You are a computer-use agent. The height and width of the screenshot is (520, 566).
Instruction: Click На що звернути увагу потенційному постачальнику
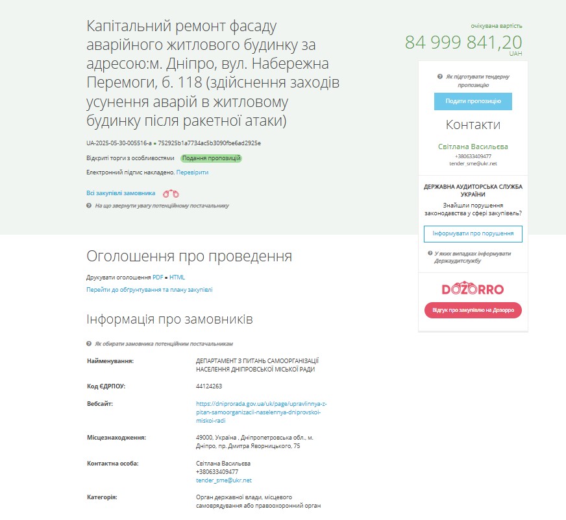[162, 206]
